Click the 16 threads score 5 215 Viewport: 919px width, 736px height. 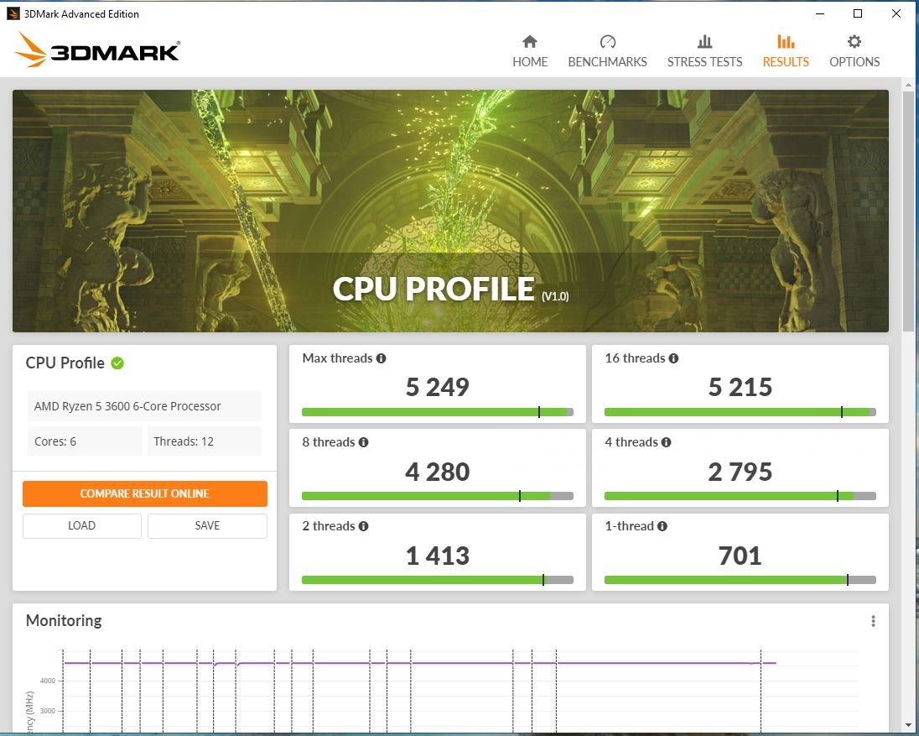point(740,387)
